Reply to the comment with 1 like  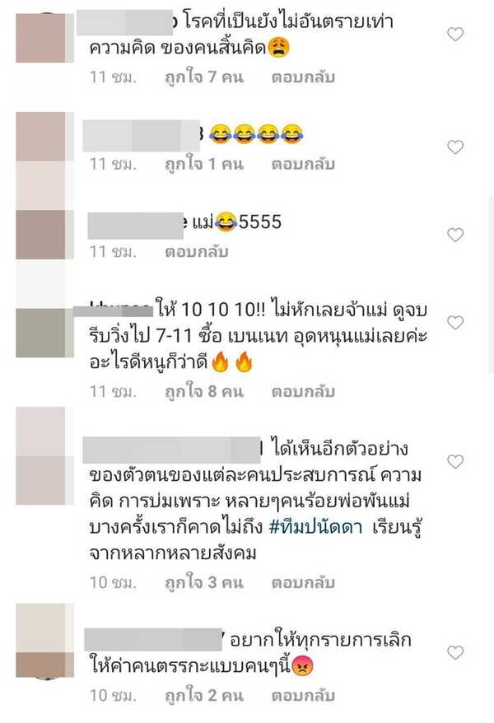303,164
